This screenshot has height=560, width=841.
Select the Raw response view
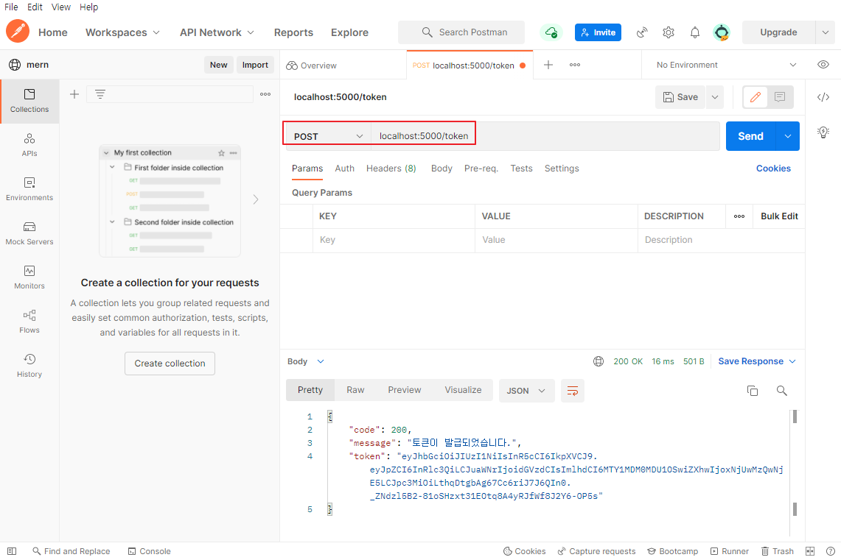click(x=355, y=390)
